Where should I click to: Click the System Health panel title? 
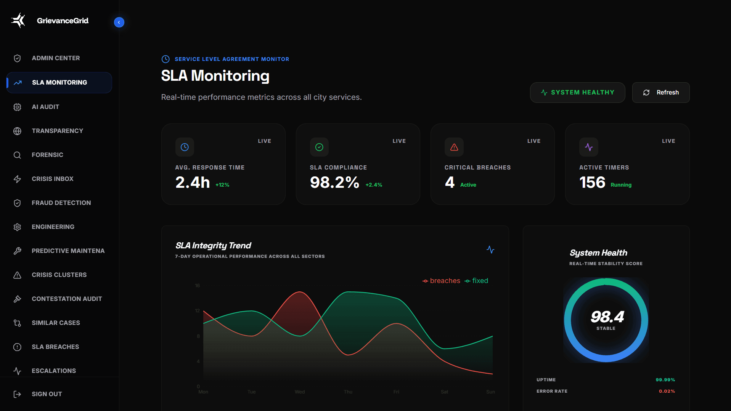tap(598, 253)
